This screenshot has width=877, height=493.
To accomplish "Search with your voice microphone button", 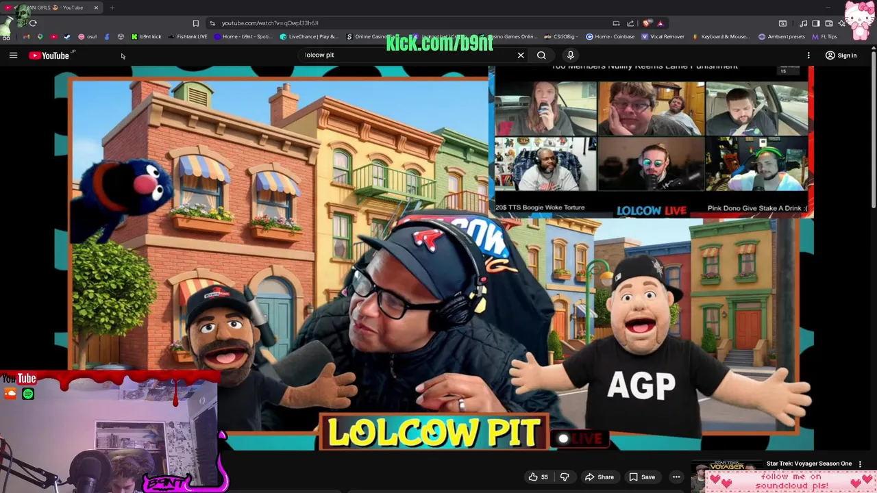I will coord(570,55).
